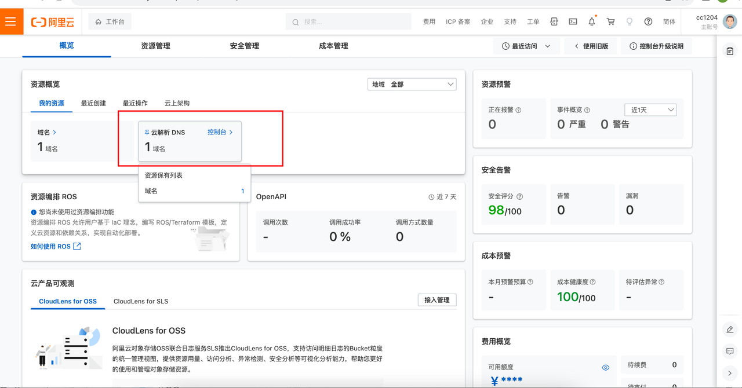Image resolution: width=742 pixels, height=388 pixels.
Task: Launch the Cloud Shell terminal icon
Action: coord(573,22)
